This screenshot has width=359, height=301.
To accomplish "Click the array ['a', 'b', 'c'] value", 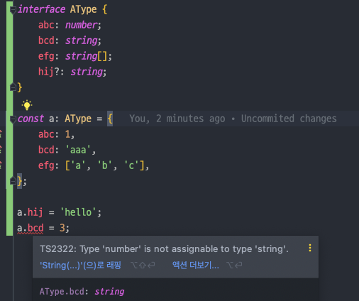I will point(105,165).
